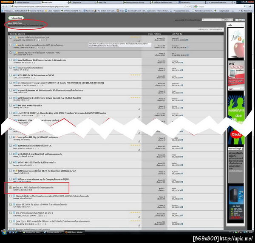Tick checkbox for CPU AMD UK 50:50 thread
Image resolution: width=255 pixels, height=243 pixels.
(x=11, y=75)
